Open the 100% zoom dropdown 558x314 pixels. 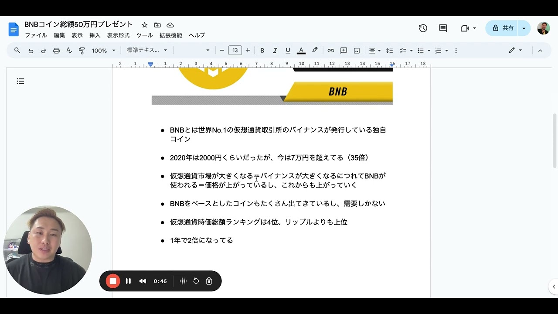tap(104, 51)
